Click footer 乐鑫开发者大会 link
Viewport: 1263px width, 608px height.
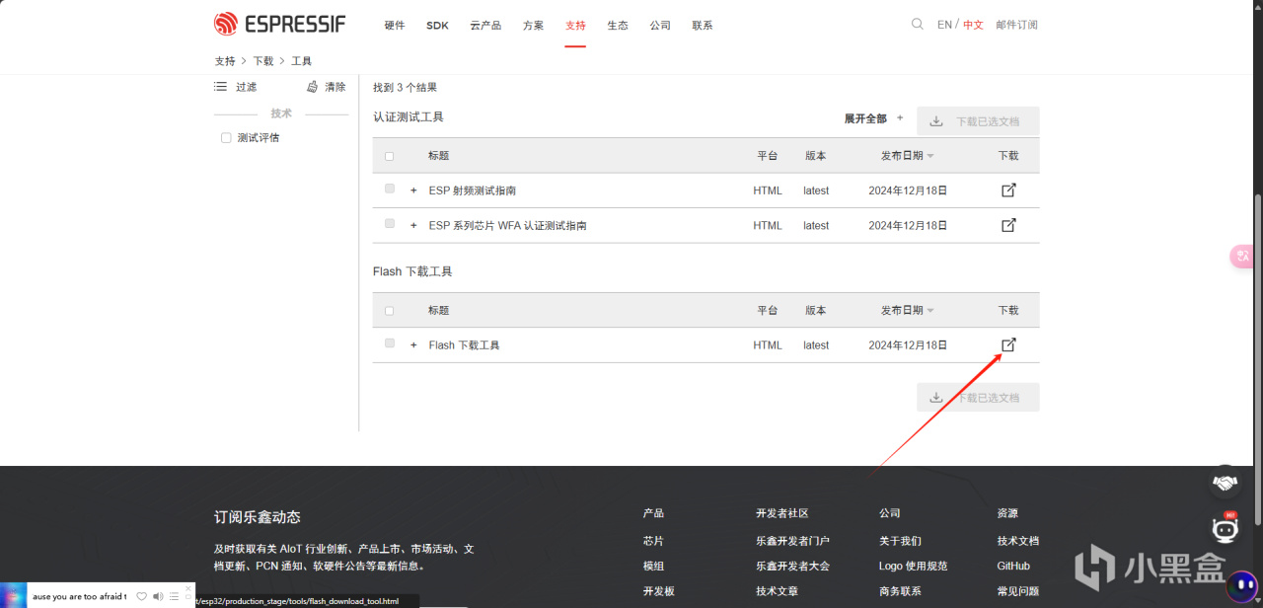point(792,566)
